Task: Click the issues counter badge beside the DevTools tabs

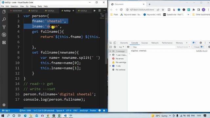Action: pos(194,43)
